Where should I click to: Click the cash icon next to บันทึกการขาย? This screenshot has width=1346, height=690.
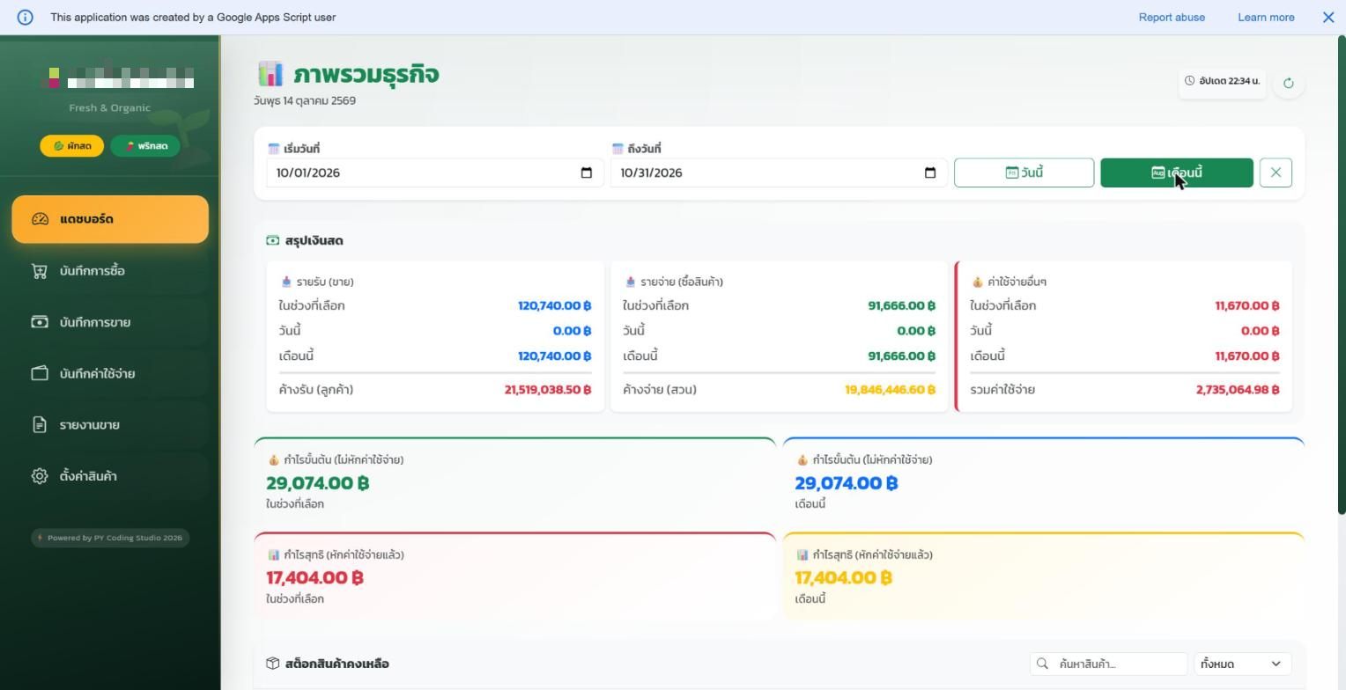click(40, 322)
